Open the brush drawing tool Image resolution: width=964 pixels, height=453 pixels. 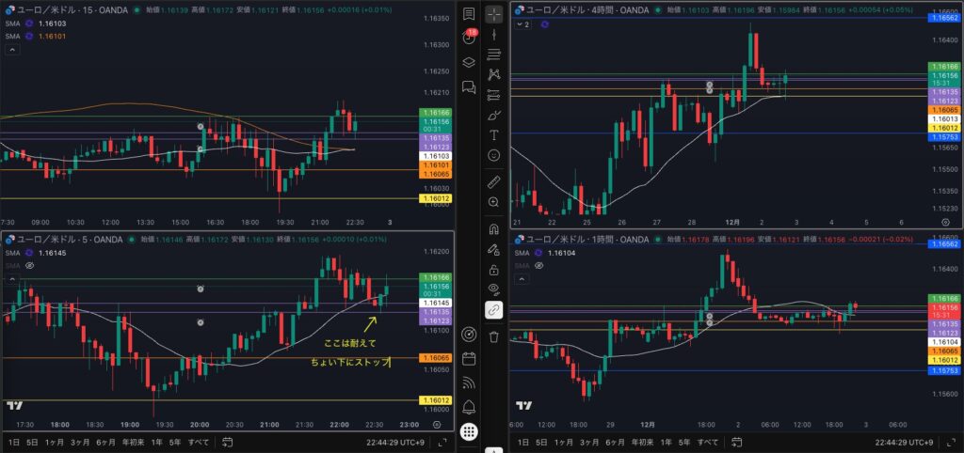493,115
